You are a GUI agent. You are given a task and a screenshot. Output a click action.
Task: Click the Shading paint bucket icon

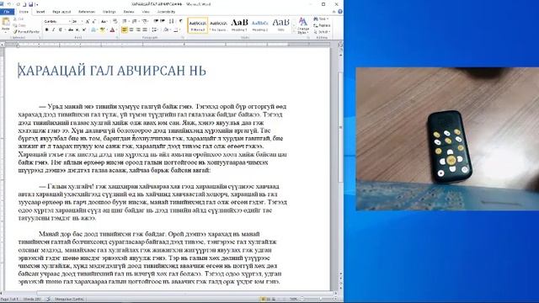(167, 30)
